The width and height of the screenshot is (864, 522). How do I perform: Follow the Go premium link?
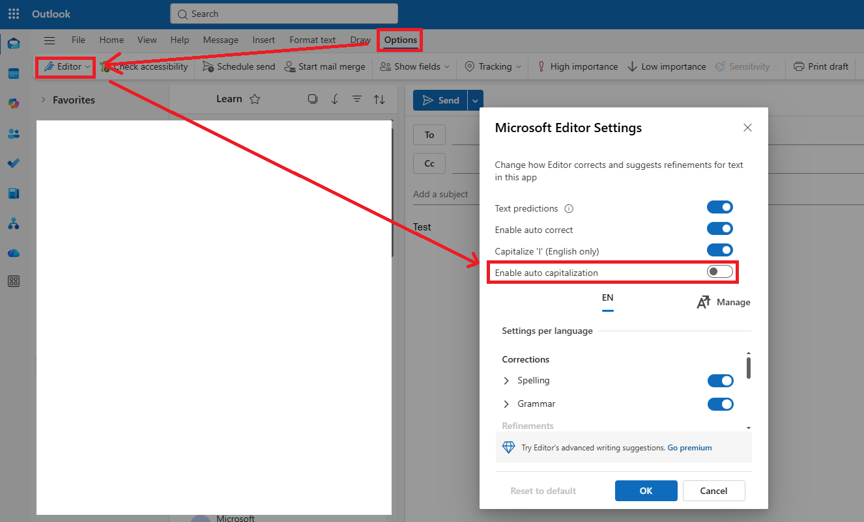click(x=689, y=448)
